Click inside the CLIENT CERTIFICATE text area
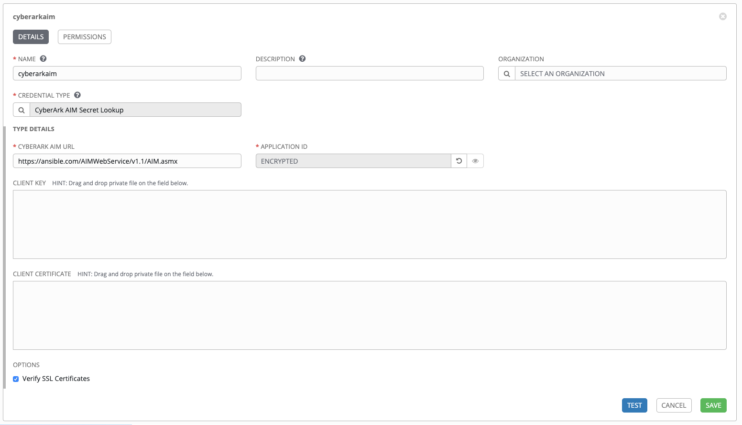The image size is (742, 425). point(370,315)
